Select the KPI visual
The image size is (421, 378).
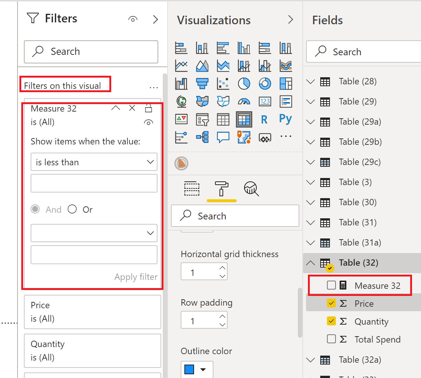pos(181,119)
